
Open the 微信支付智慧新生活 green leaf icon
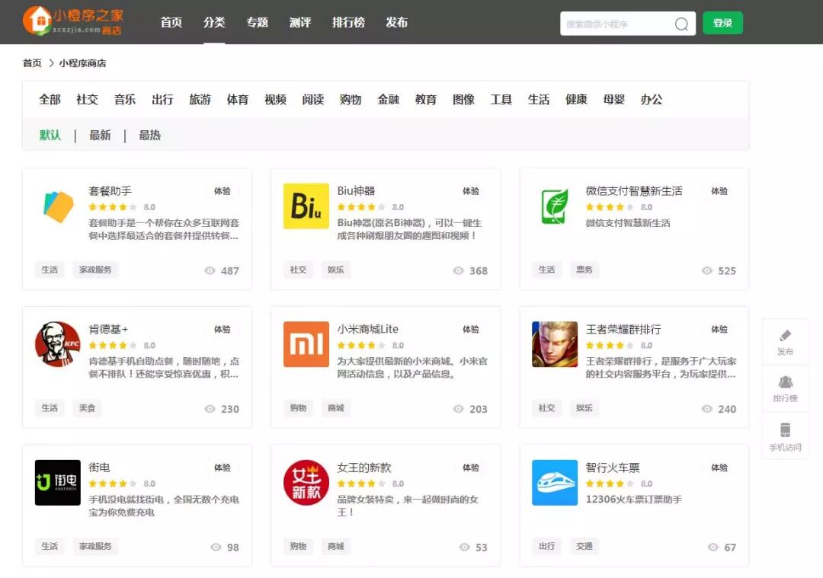tap(554, 206)
